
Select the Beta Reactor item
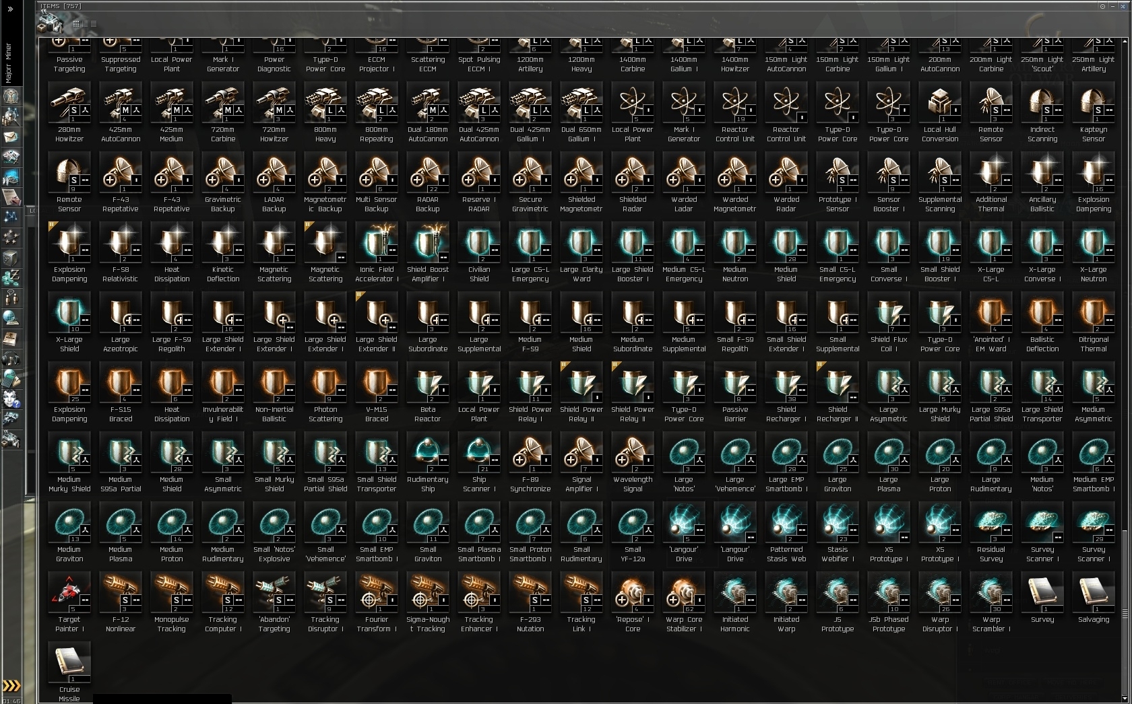[428, 392]
